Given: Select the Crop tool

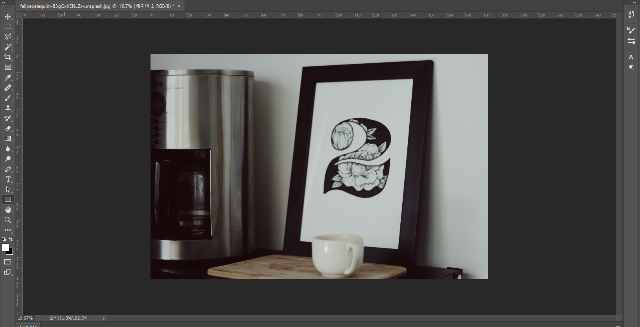Looking at the screenshot, I should (x=8, y=57).
